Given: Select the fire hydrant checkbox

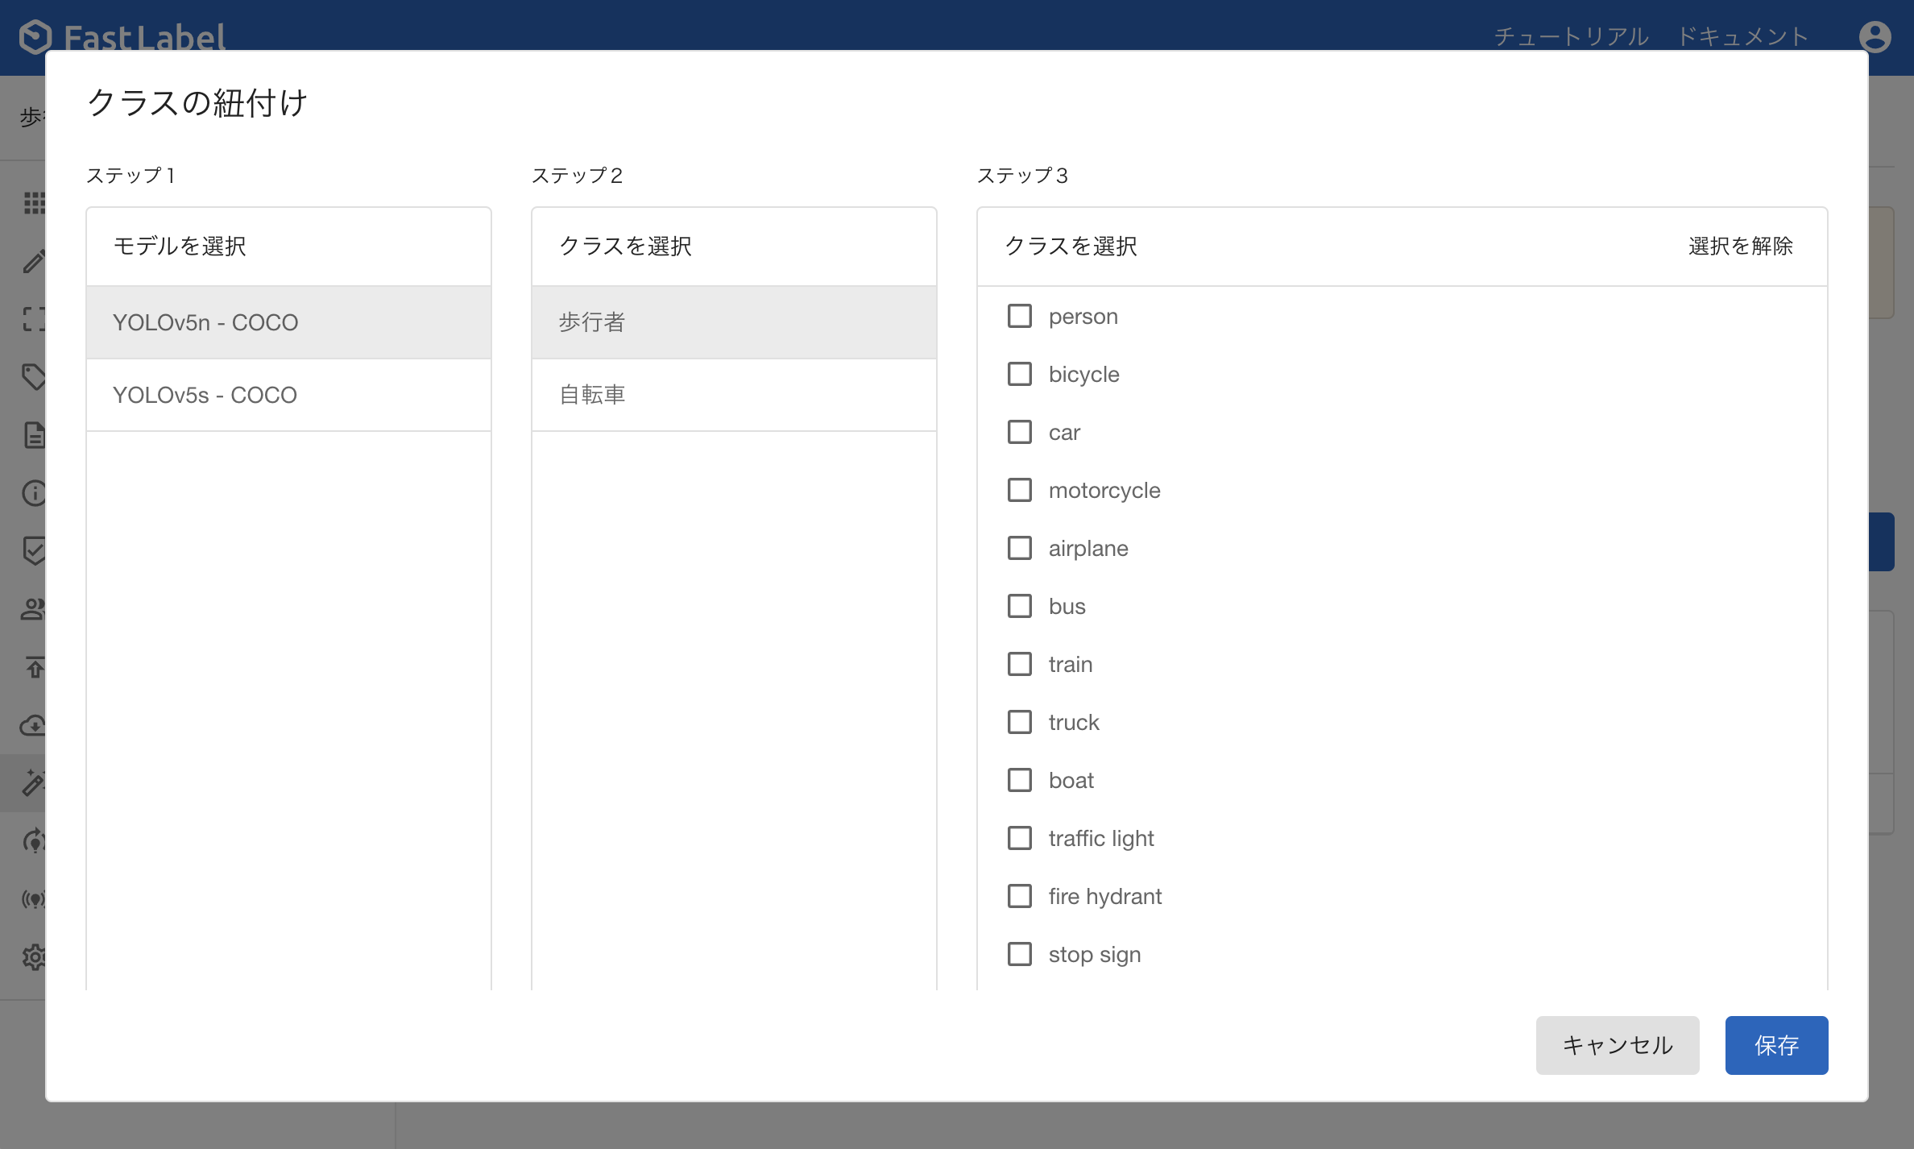Looking at the screenshot, I should click(1020, 896).
